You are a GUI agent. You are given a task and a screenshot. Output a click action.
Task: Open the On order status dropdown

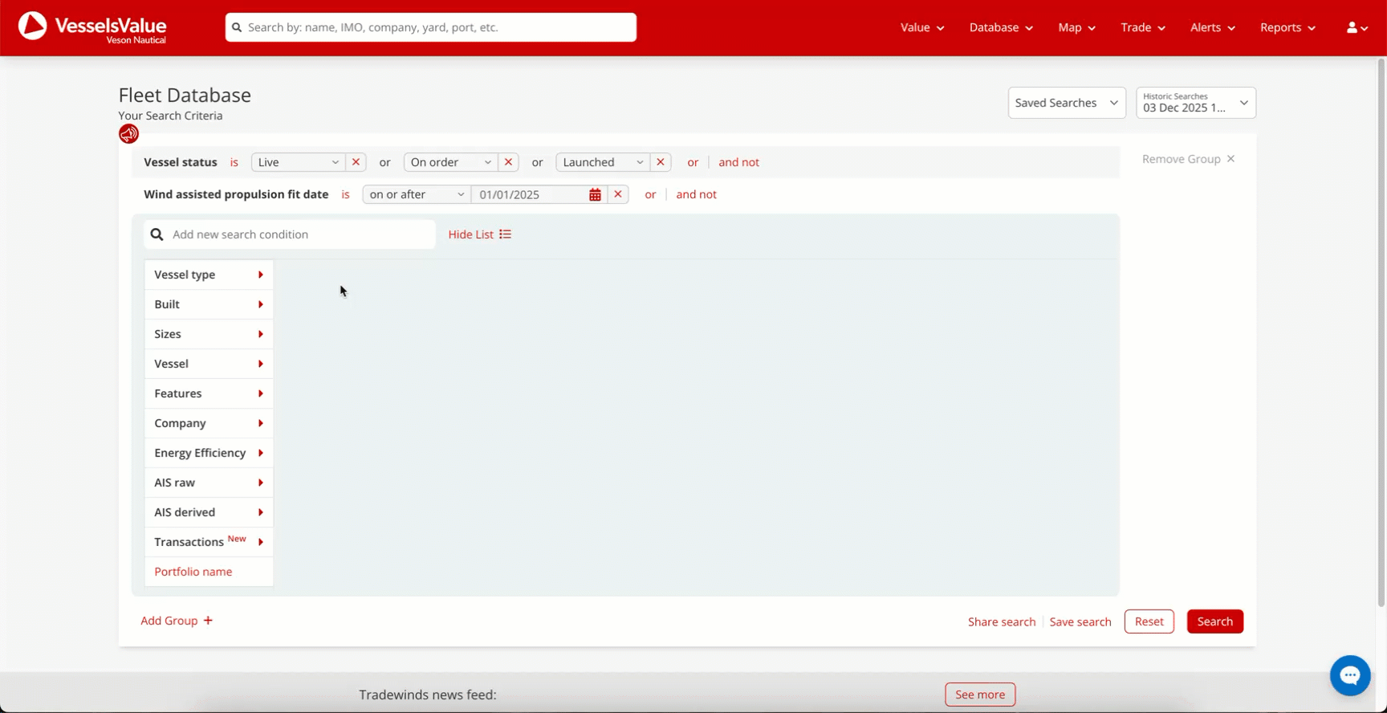coord(450,162)
